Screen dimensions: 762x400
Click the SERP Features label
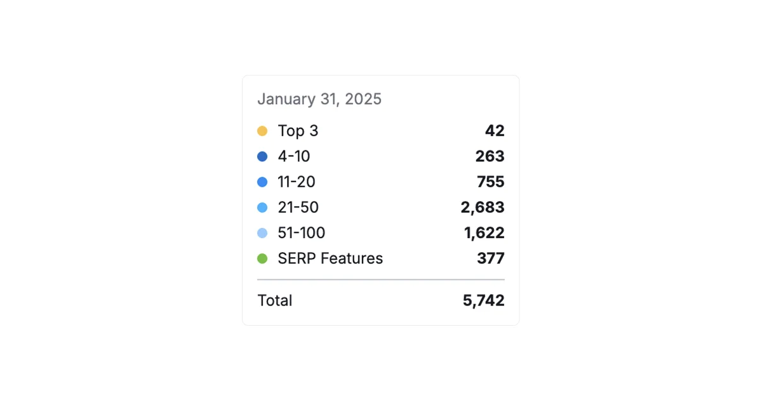tap(330, 258)
